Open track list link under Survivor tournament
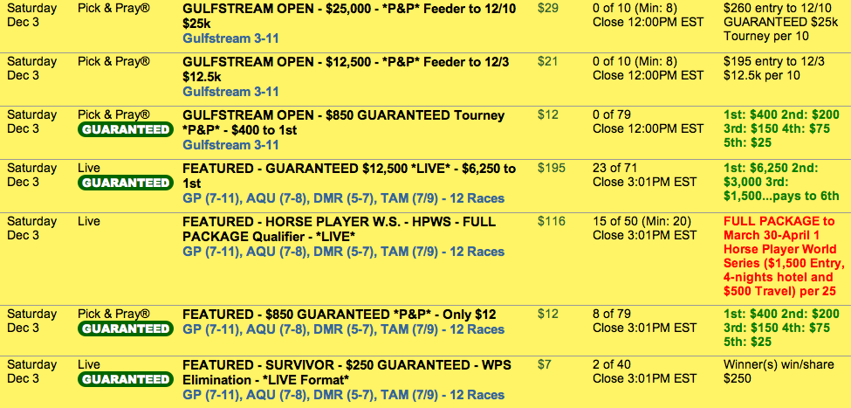 [x=343, y=396]
